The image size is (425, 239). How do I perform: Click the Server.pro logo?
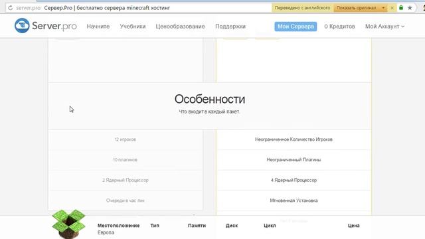coord(46,26)
